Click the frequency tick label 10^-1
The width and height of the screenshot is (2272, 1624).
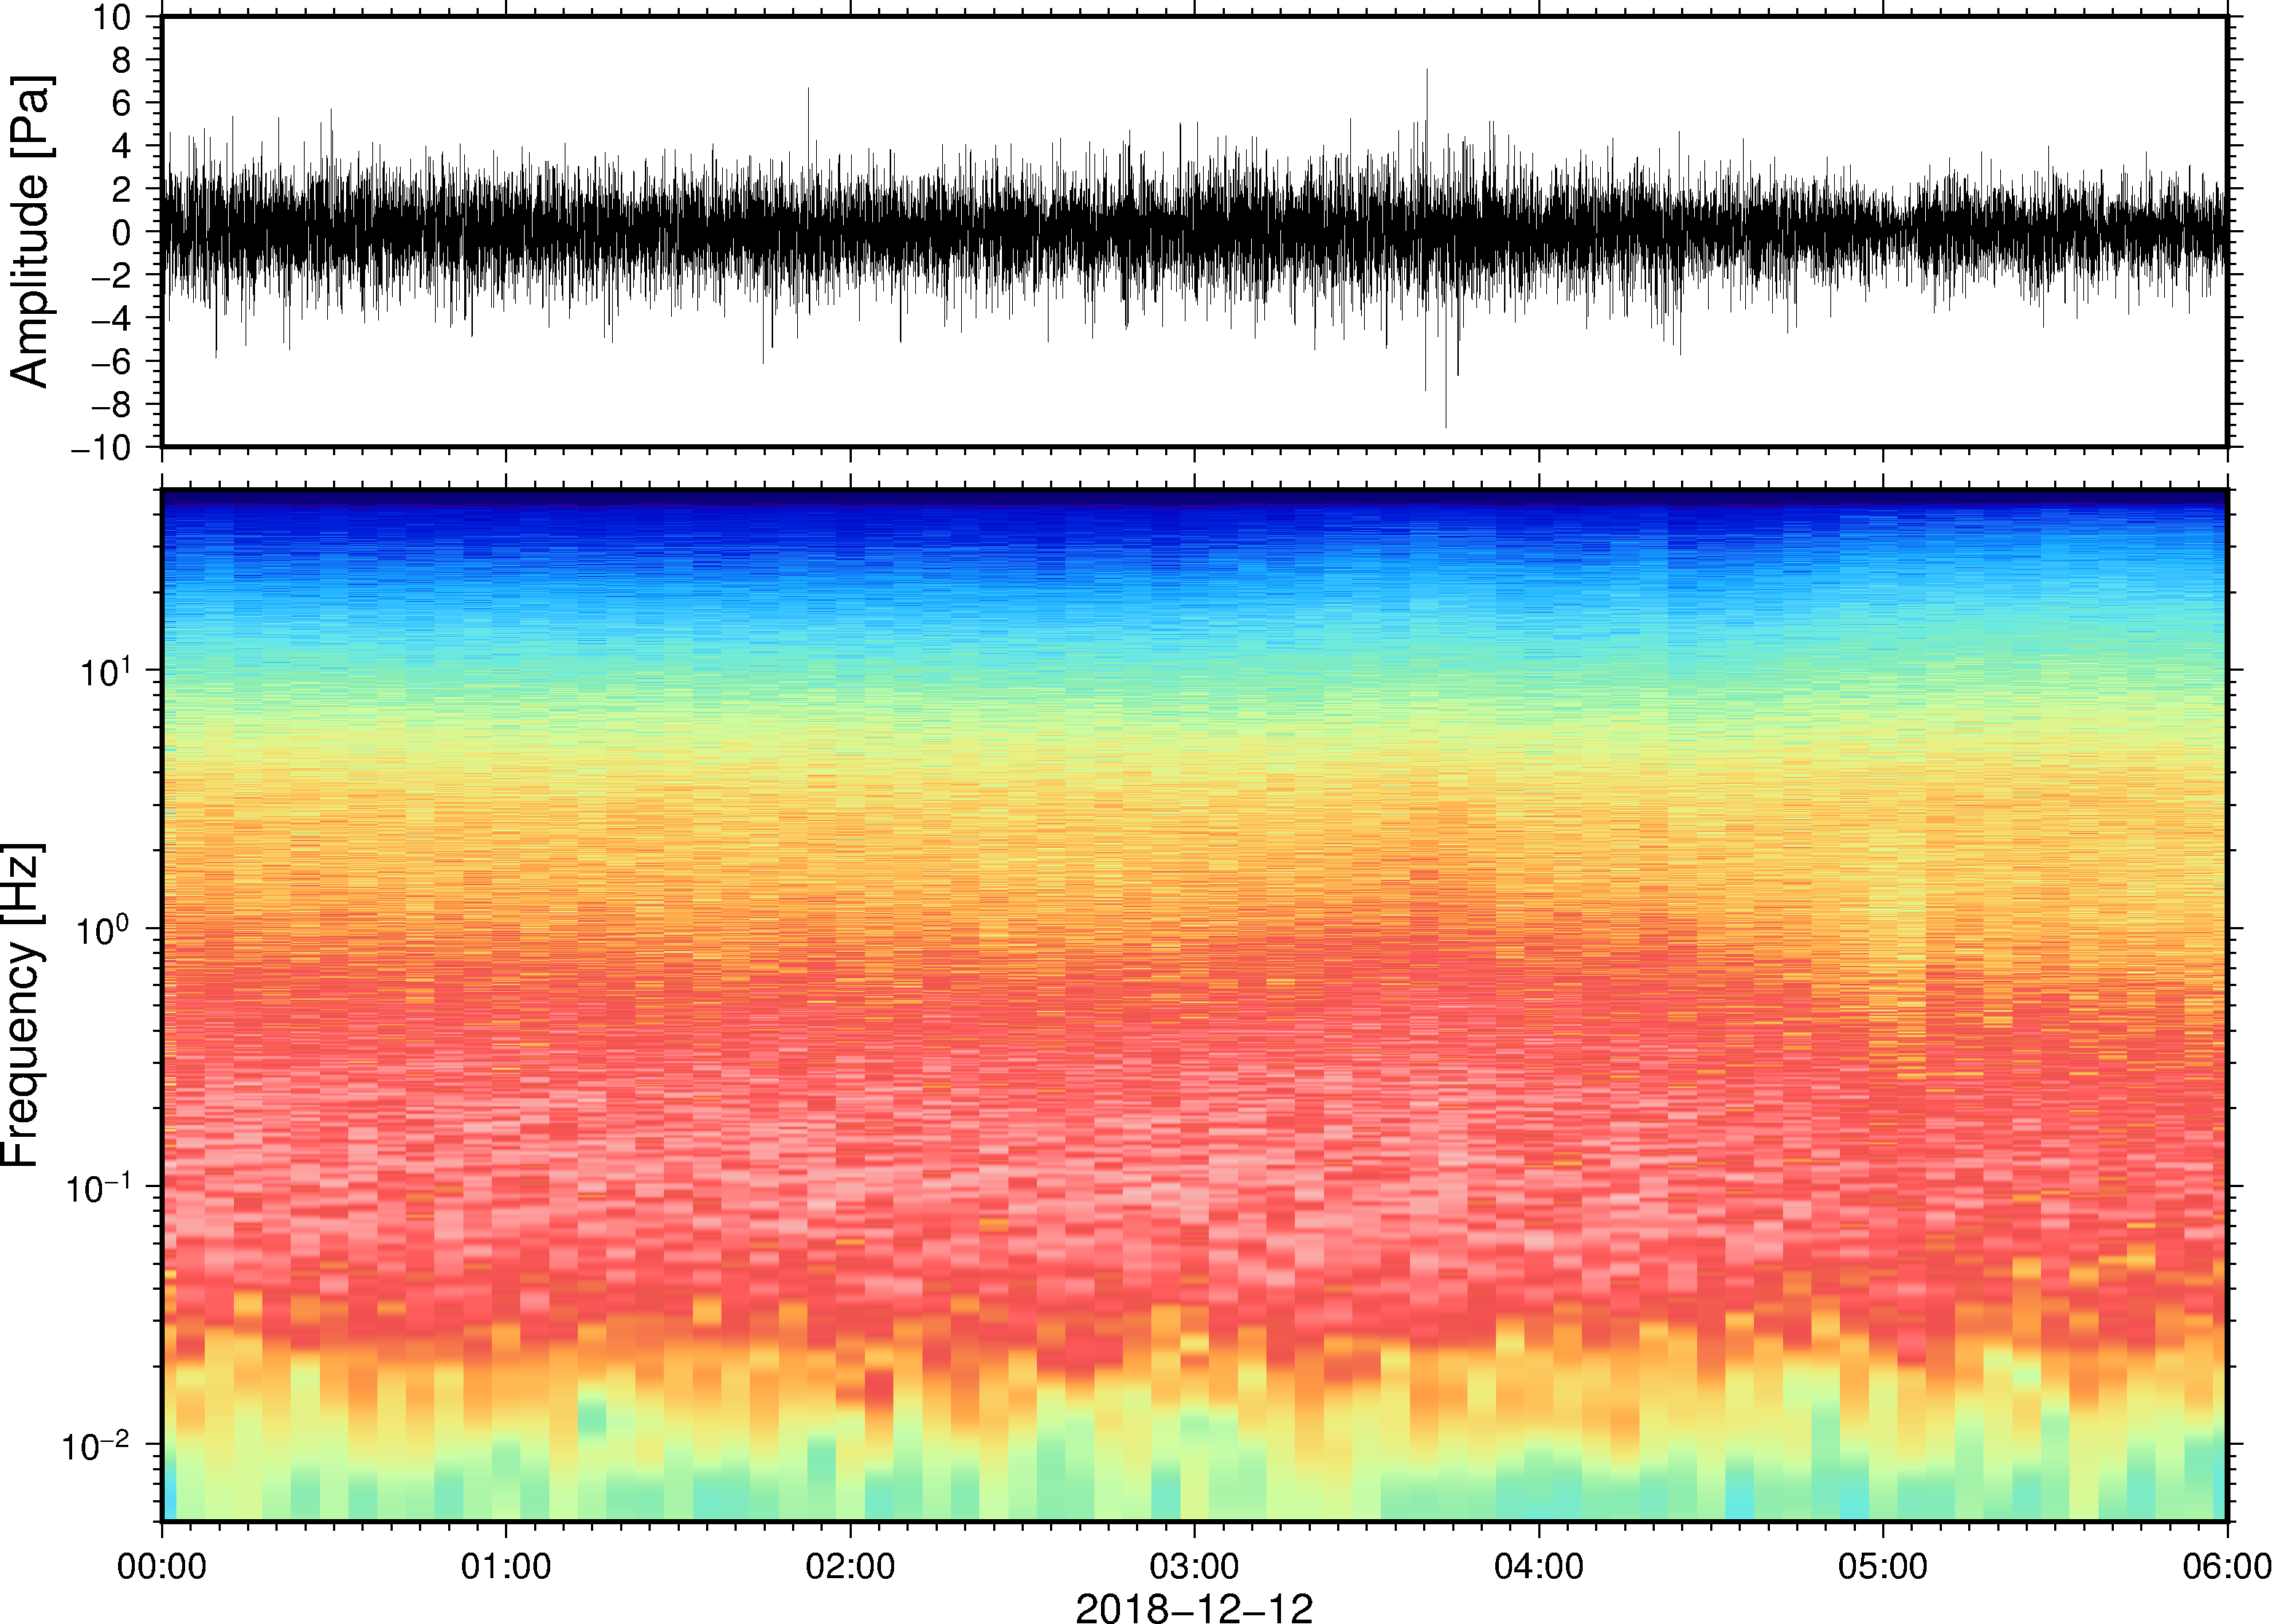pyautogui.click(x=99, y=1187)
